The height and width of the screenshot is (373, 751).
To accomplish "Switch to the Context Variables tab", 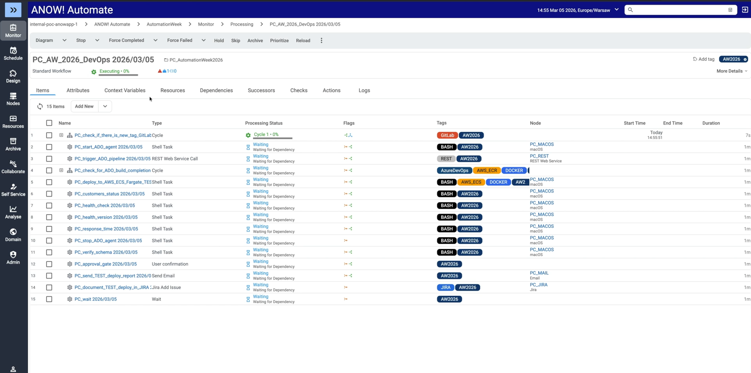I will pyautogui.click(x=125, y=90).
